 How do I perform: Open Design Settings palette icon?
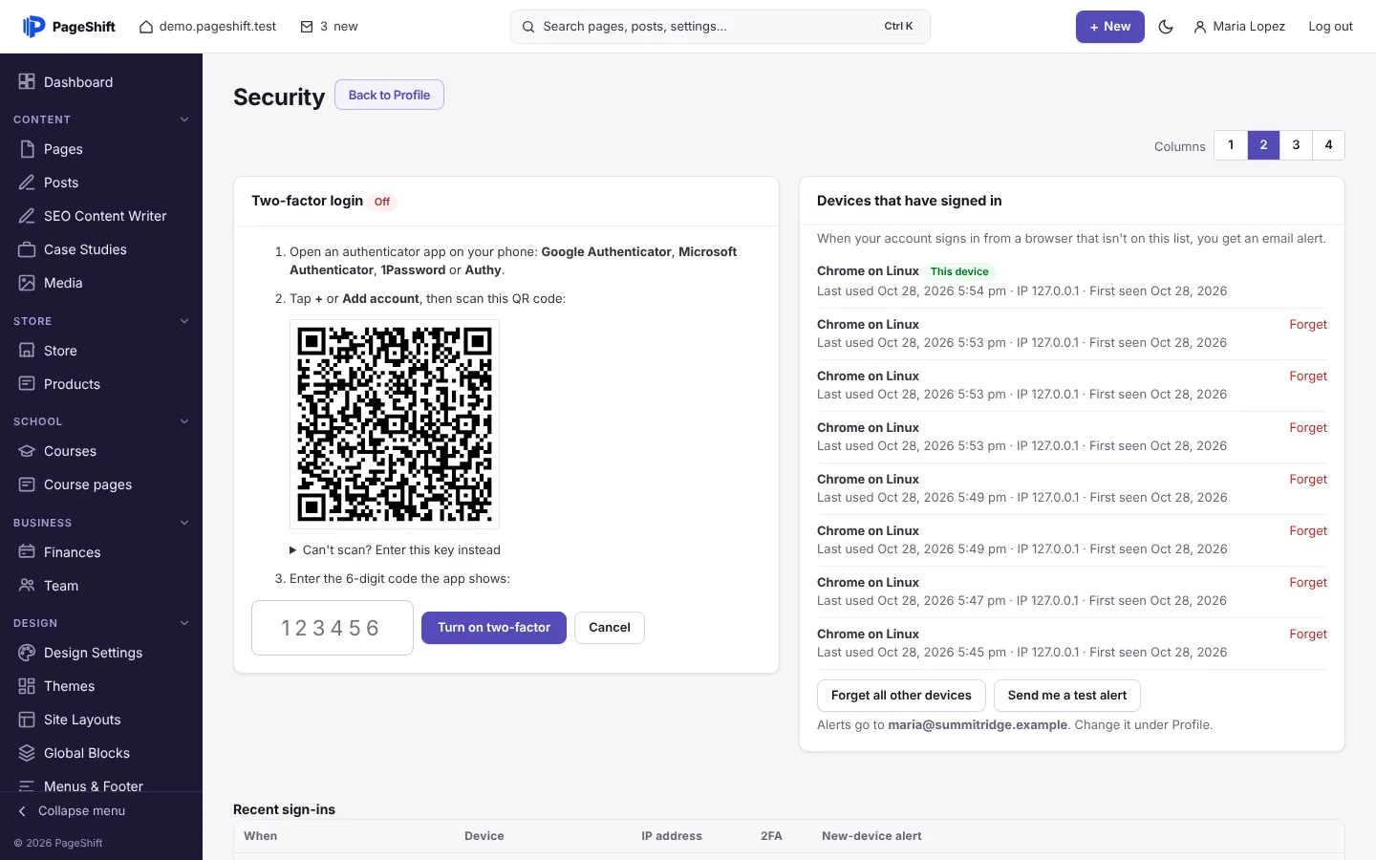pyautogui.click(x=27, y=653)
